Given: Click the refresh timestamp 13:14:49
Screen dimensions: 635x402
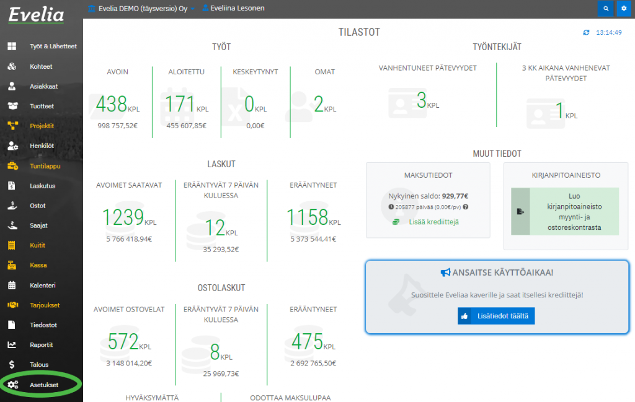Looking at the screenshot, I should [x=609, y=32].
